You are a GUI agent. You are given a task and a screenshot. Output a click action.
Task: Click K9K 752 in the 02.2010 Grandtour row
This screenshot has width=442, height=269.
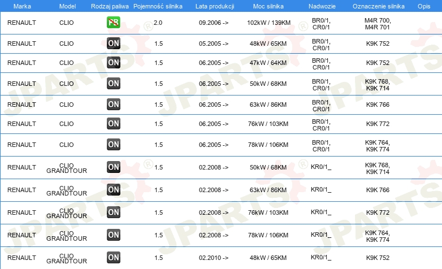pos(378,258)
